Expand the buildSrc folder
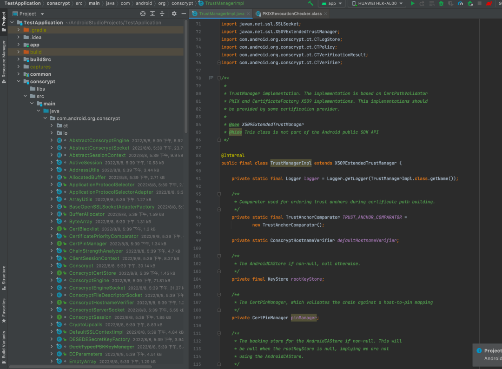The width and height of the screenshot is (502, 369). click(x=18, y=59)
